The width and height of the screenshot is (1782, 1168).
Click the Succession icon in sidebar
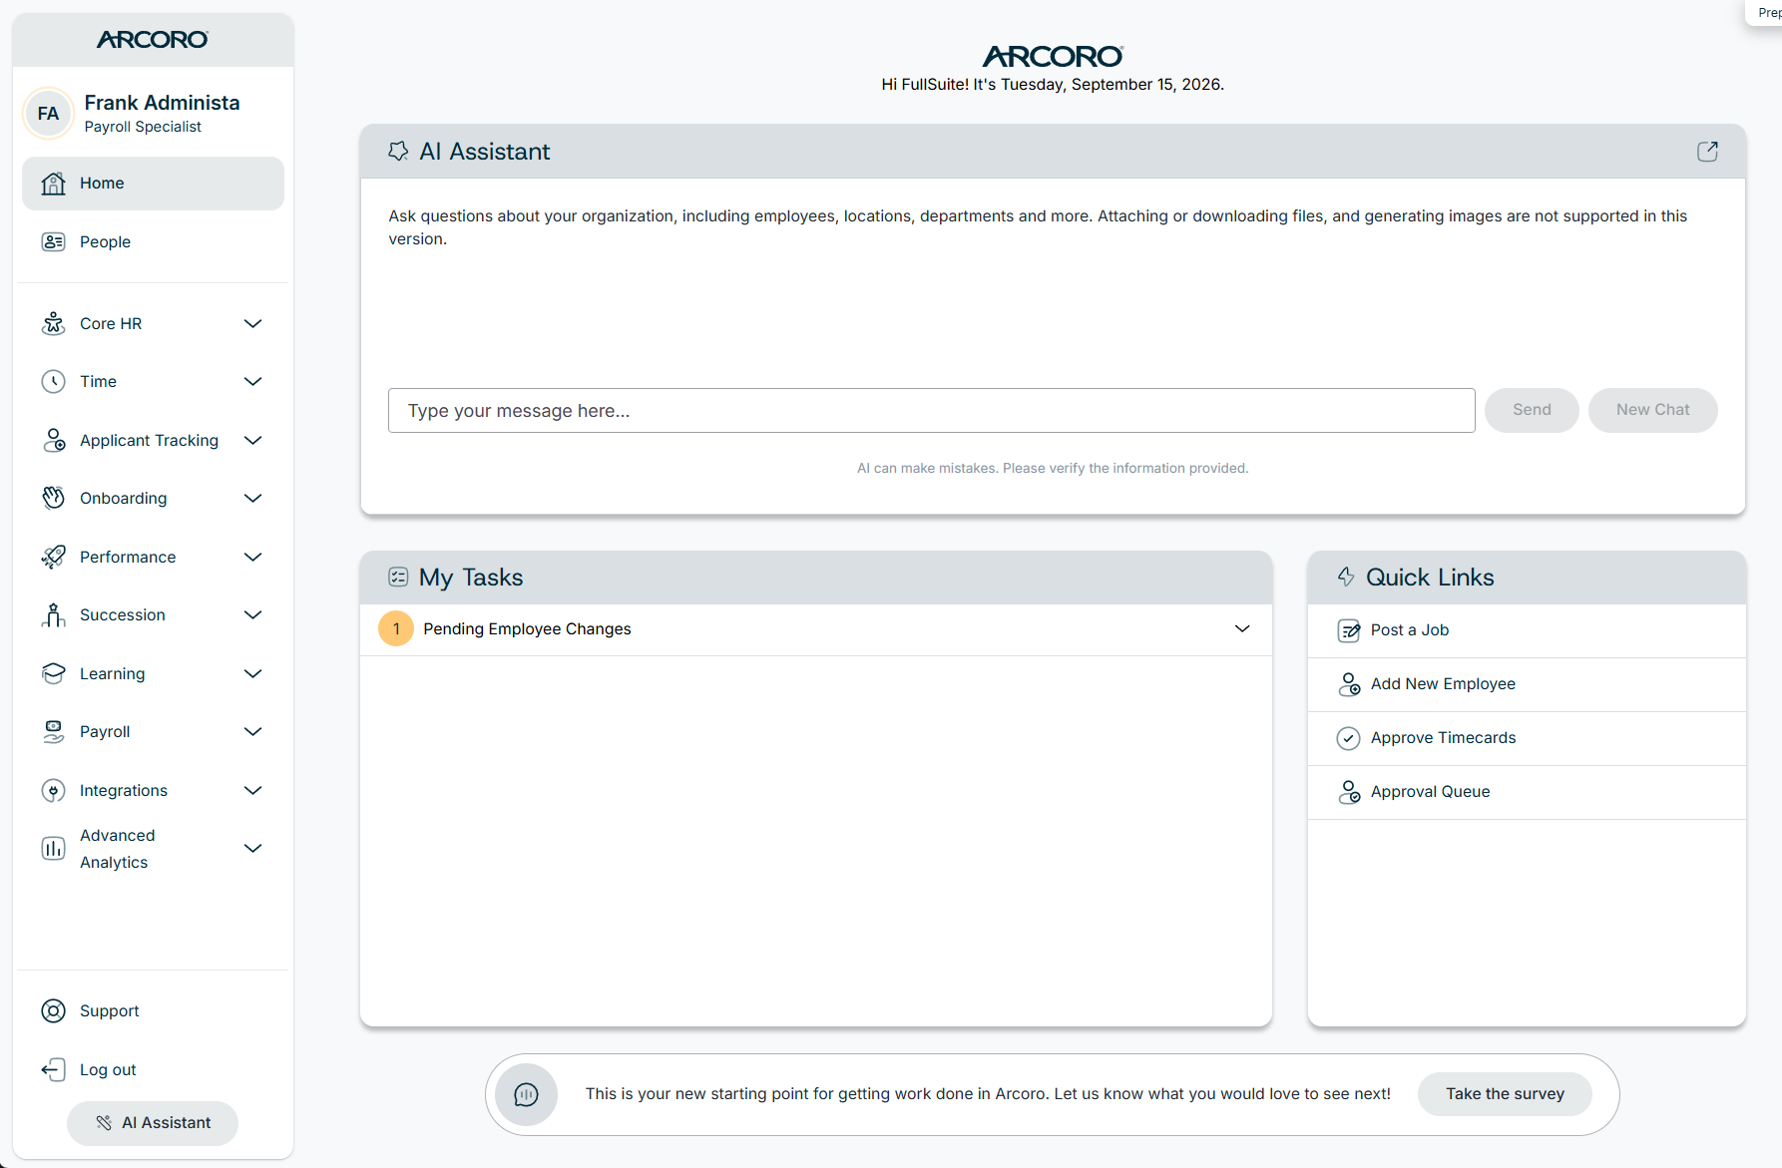pos(53,615)
